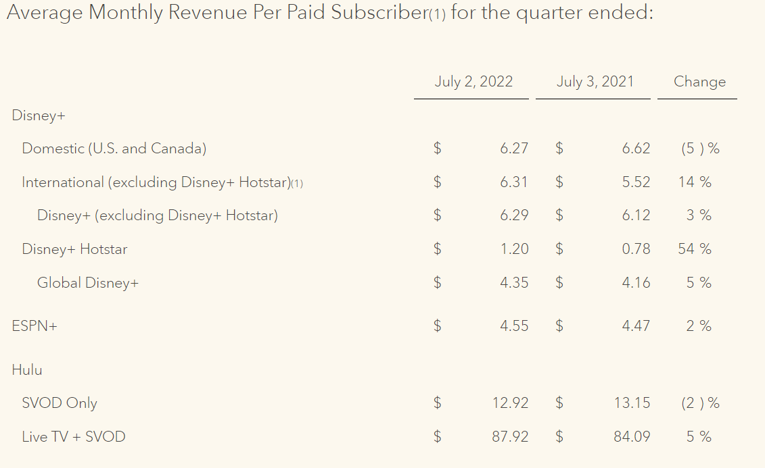Click the 13.15 SVOD Only value
This screenshot has width=765, height=468.
coord(632,403)
